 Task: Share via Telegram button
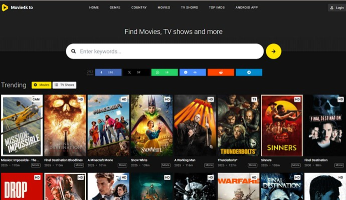pyautogui.click(x=249, y=72)
